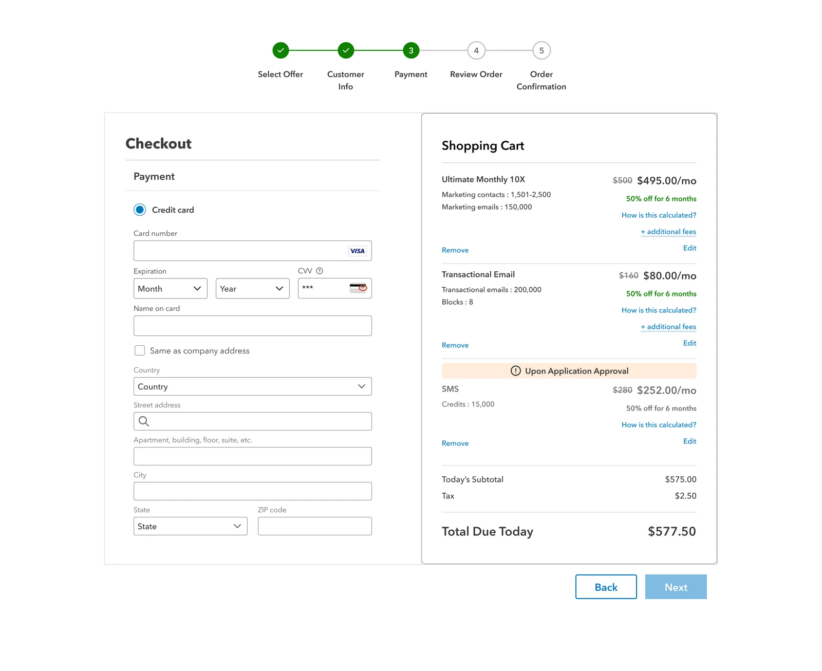This screenshot has height=671, width=822.
Task: Click the Payment step 3 indicator
Action: point(411,50)
